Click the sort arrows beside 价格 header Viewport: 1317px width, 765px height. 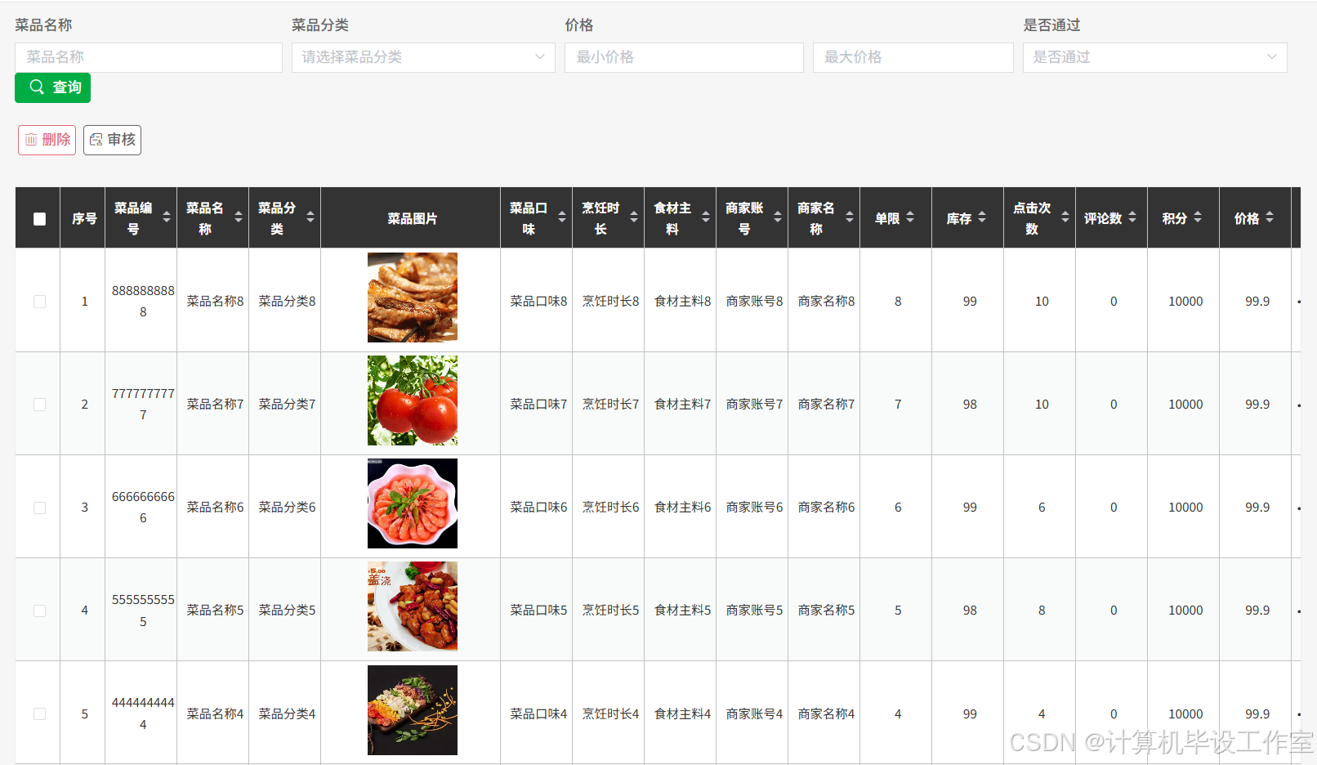(1270, 217)
